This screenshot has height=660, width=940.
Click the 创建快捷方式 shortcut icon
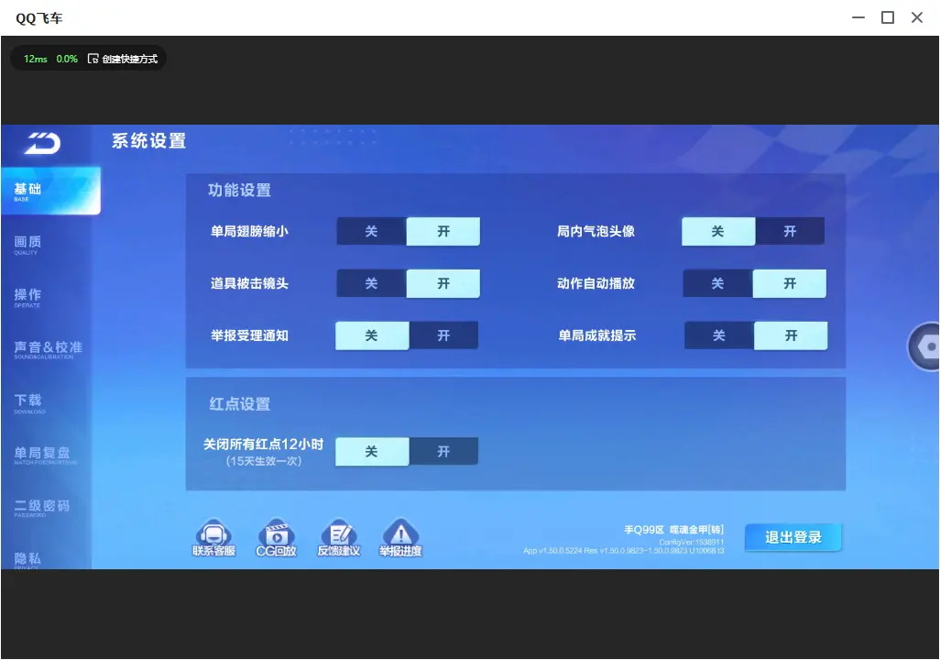93,59
